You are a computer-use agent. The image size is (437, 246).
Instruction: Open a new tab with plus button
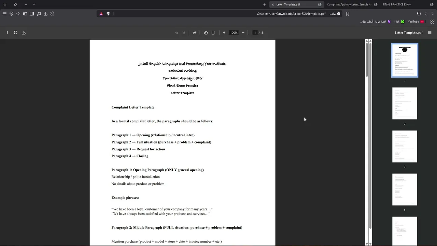(x=264, y=4)
